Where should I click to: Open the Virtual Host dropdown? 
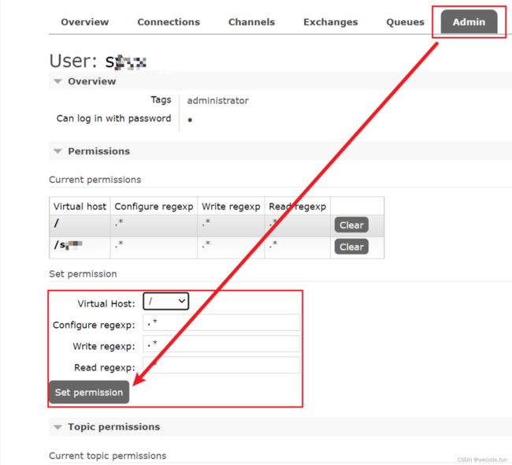tap(166, 301)
